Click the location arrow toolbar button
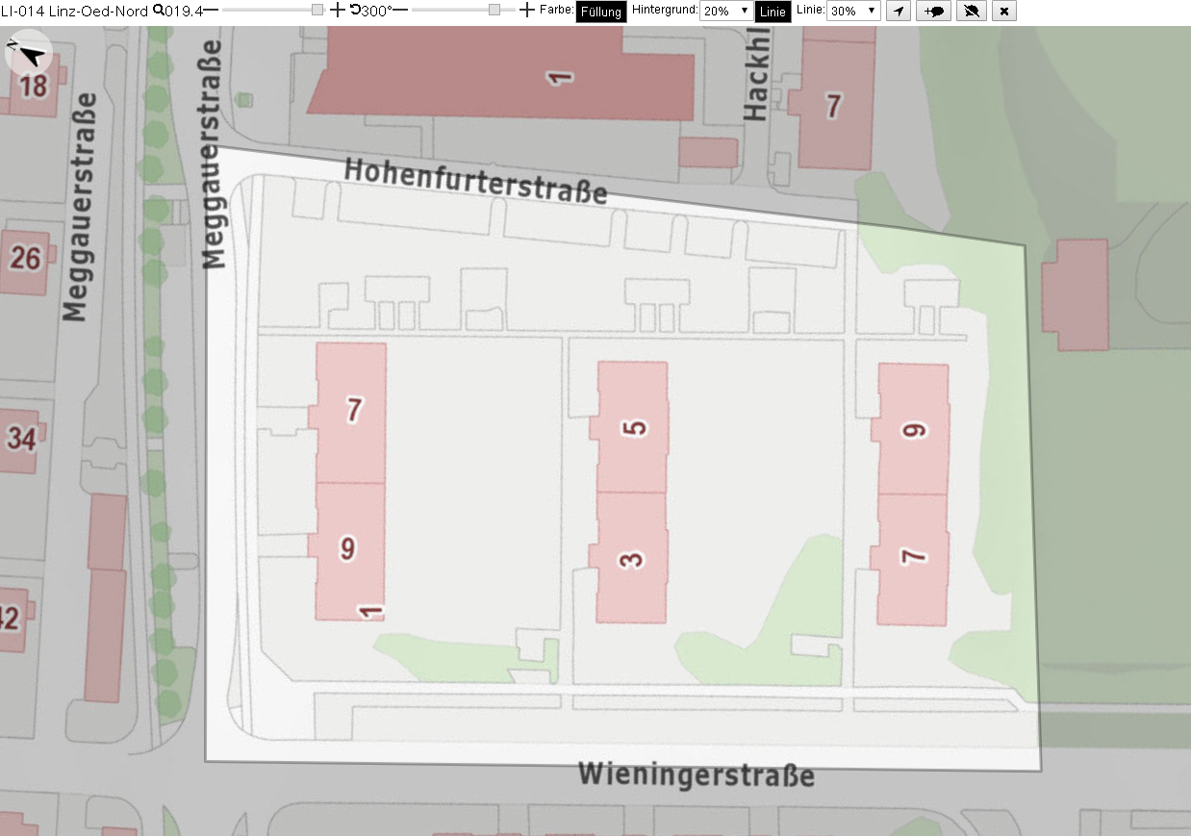The image size is (1191, 836). [897, 11]
